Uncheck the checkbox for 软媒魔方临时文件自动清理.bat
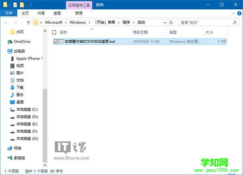This screenshot has height=175, width=243. [x=56, y=41]
